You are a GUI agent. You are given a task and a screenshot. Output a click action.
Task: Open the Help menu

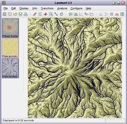coord(89,8)
